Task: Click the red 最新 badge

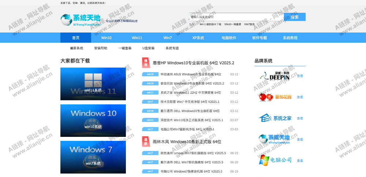Action: 146,142
